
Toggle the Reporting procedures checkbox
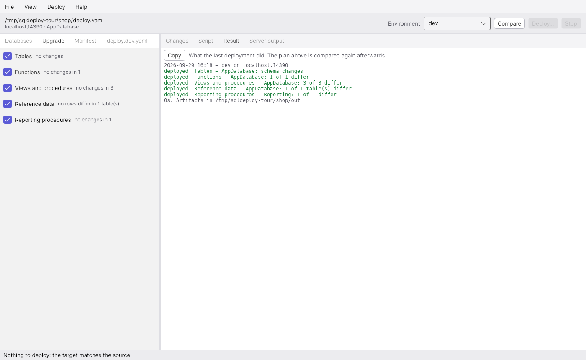pyautogui.click(x=8, y=120)
